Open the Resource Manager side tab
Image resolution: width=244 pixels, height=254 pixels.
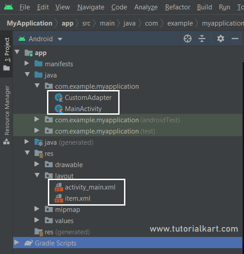pyautogui.click(x=6, y=115)
